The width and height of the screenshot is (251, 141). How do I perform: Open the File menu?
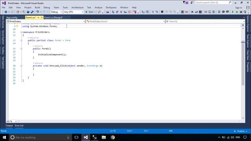tap(4, 7)
